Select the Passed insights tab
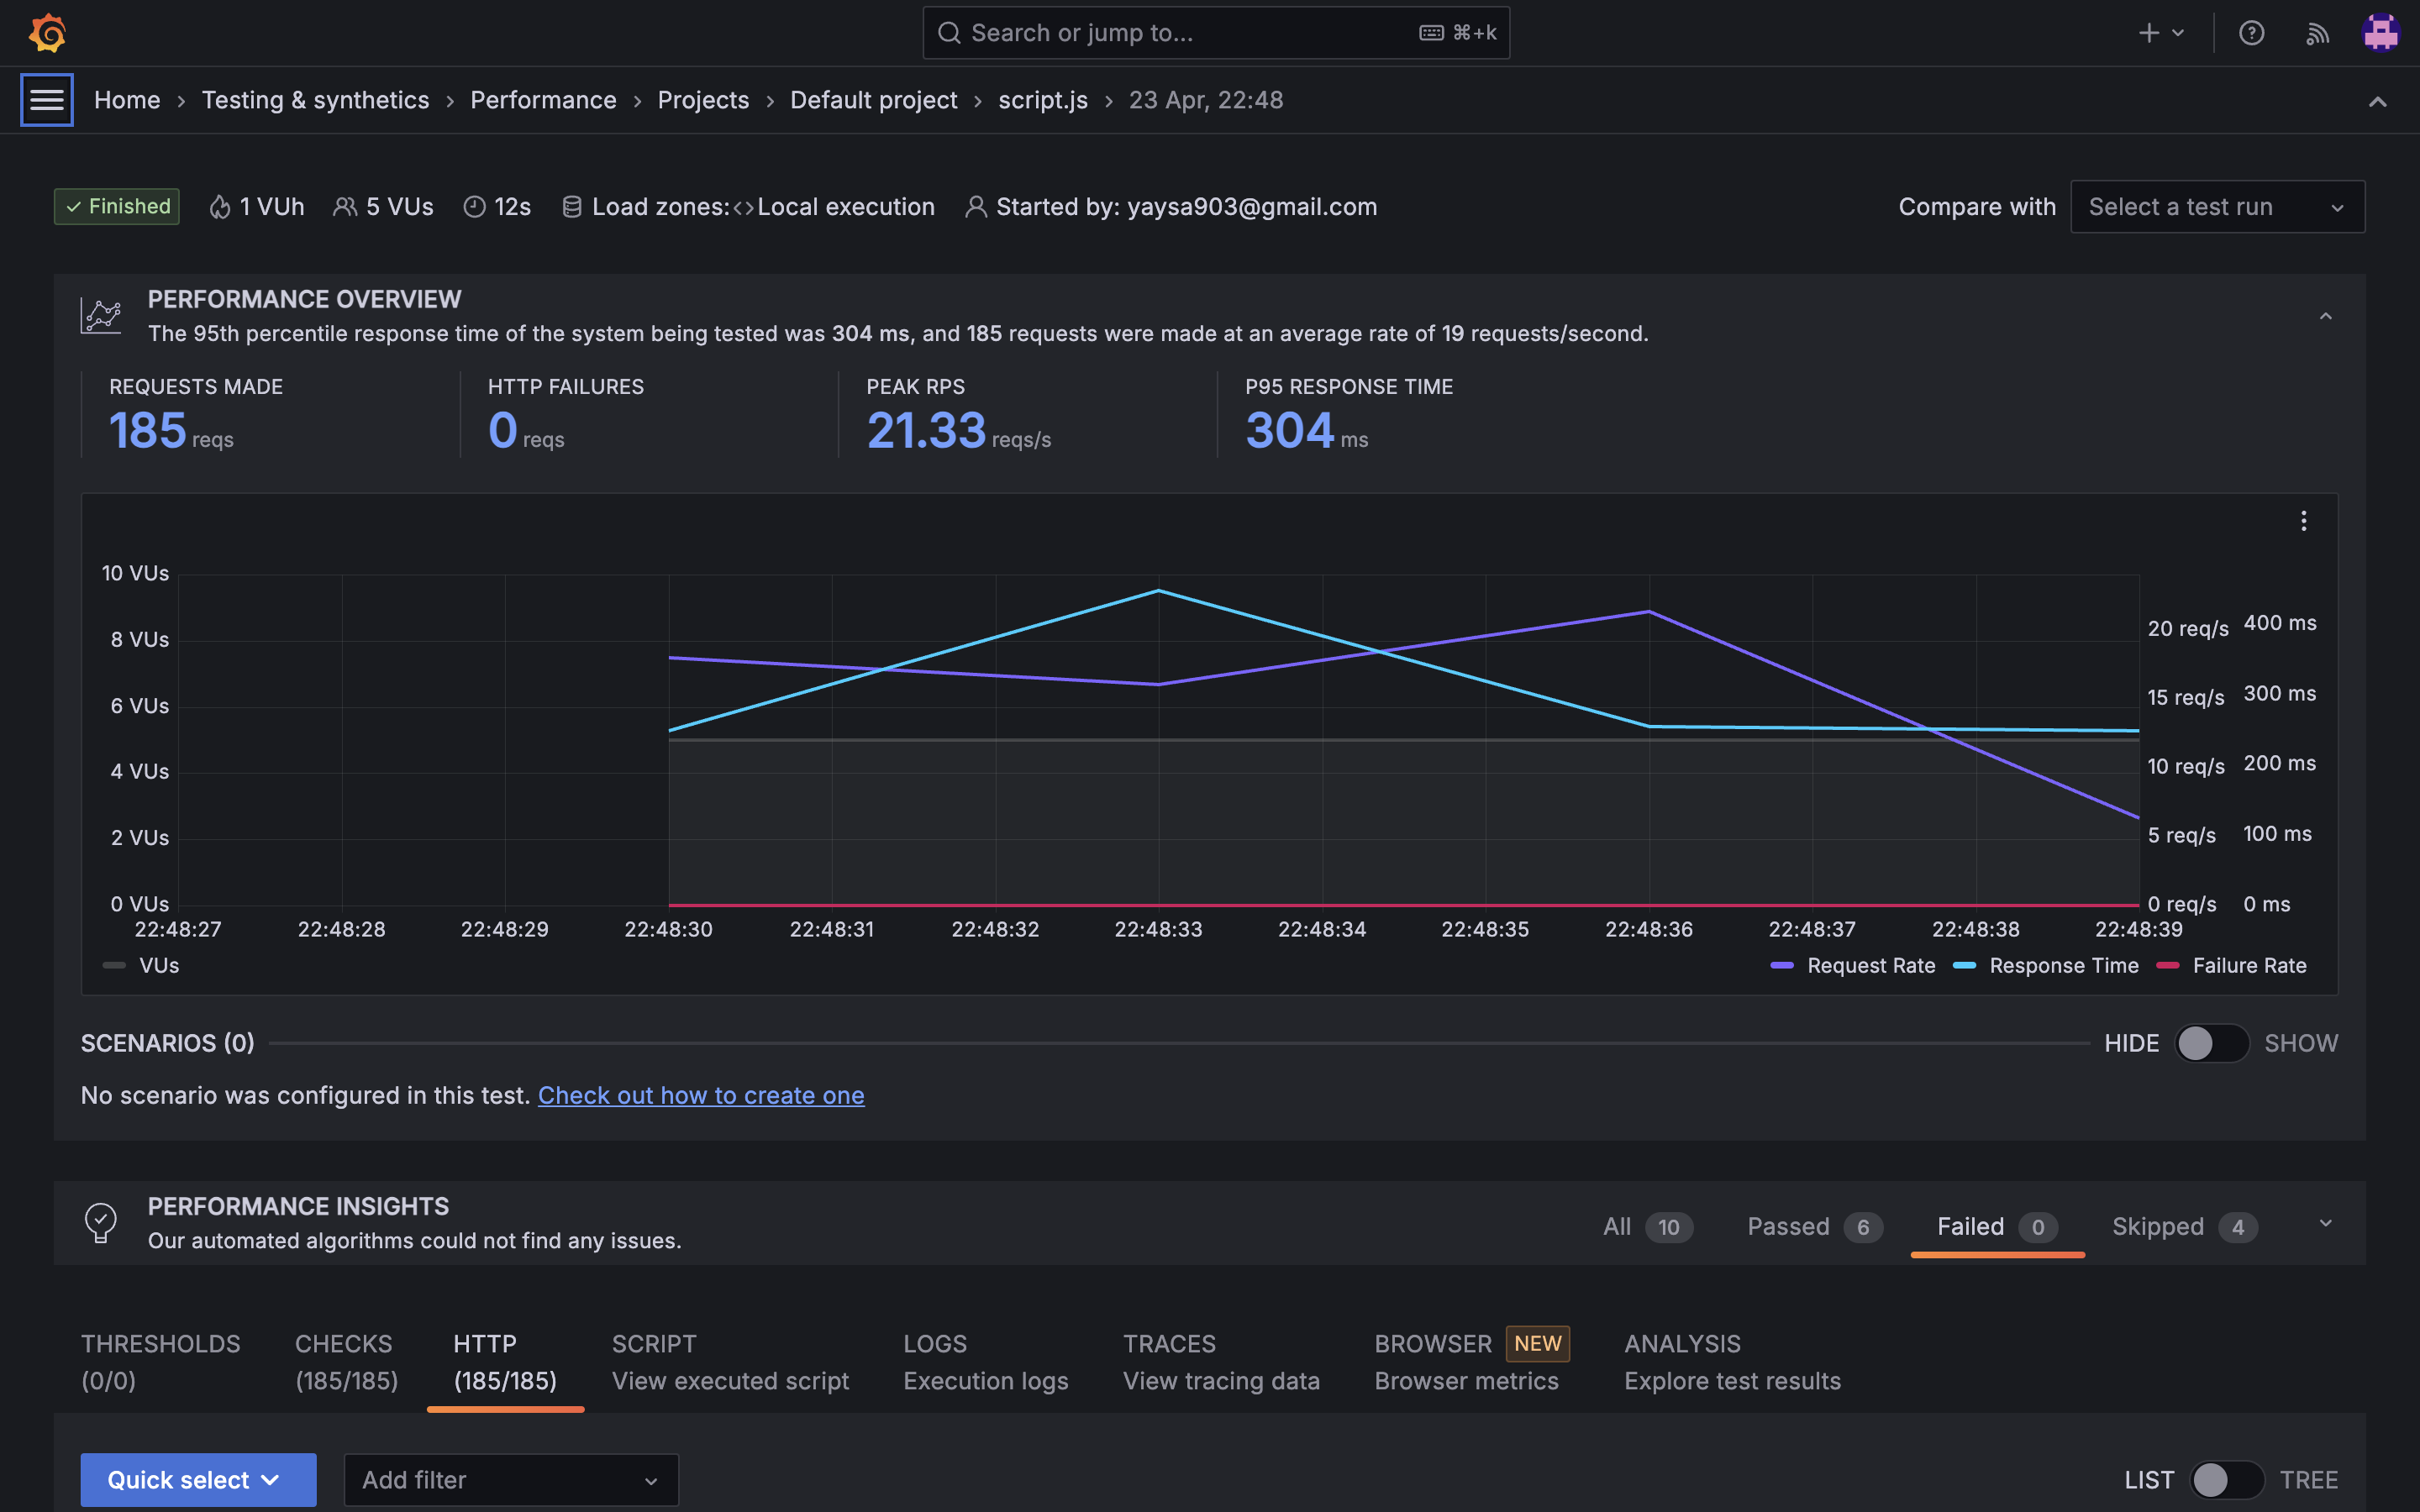The height and width of the screenshot is (1512, 2420). (x=1813, y=1226)
